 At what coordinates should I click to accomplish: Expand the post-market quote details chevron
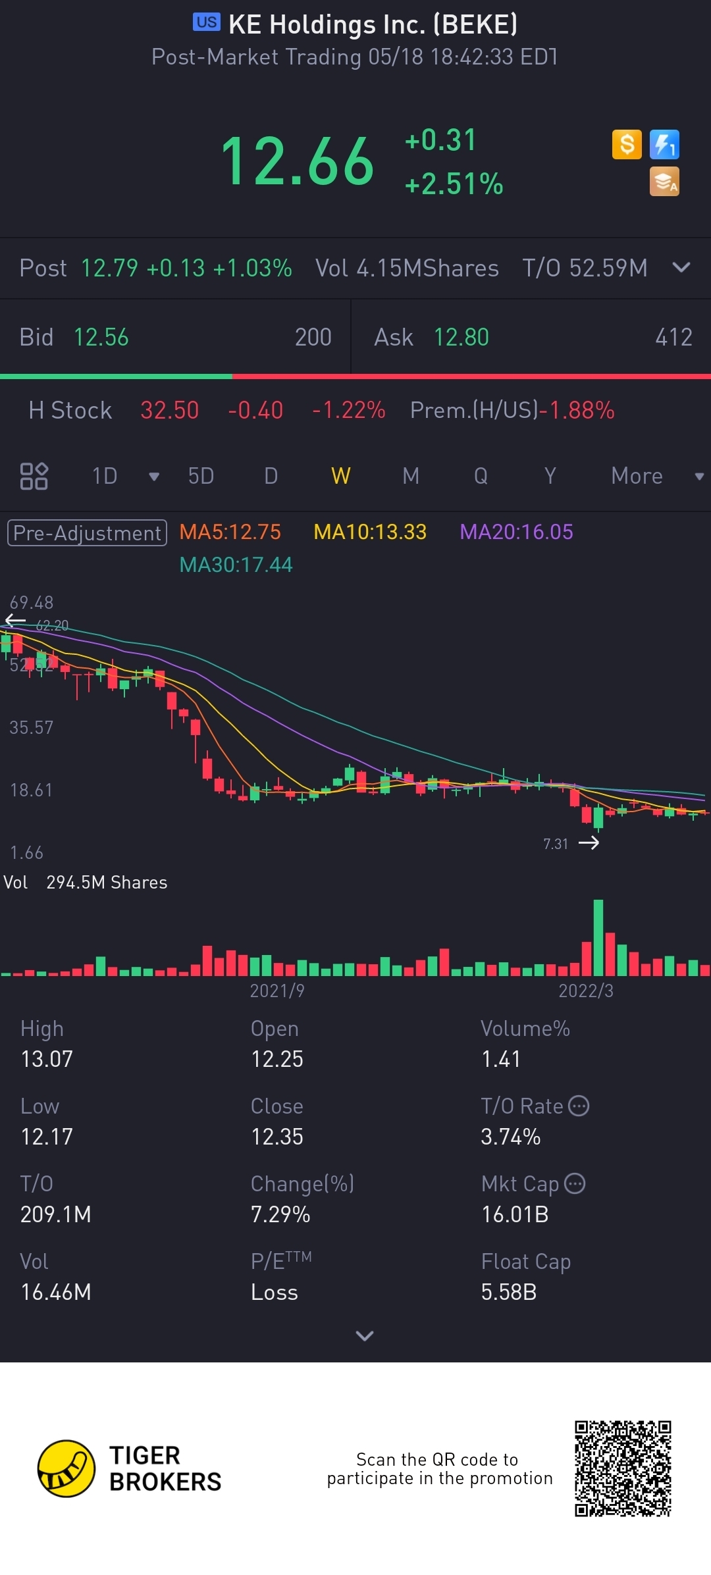(681, 267)
